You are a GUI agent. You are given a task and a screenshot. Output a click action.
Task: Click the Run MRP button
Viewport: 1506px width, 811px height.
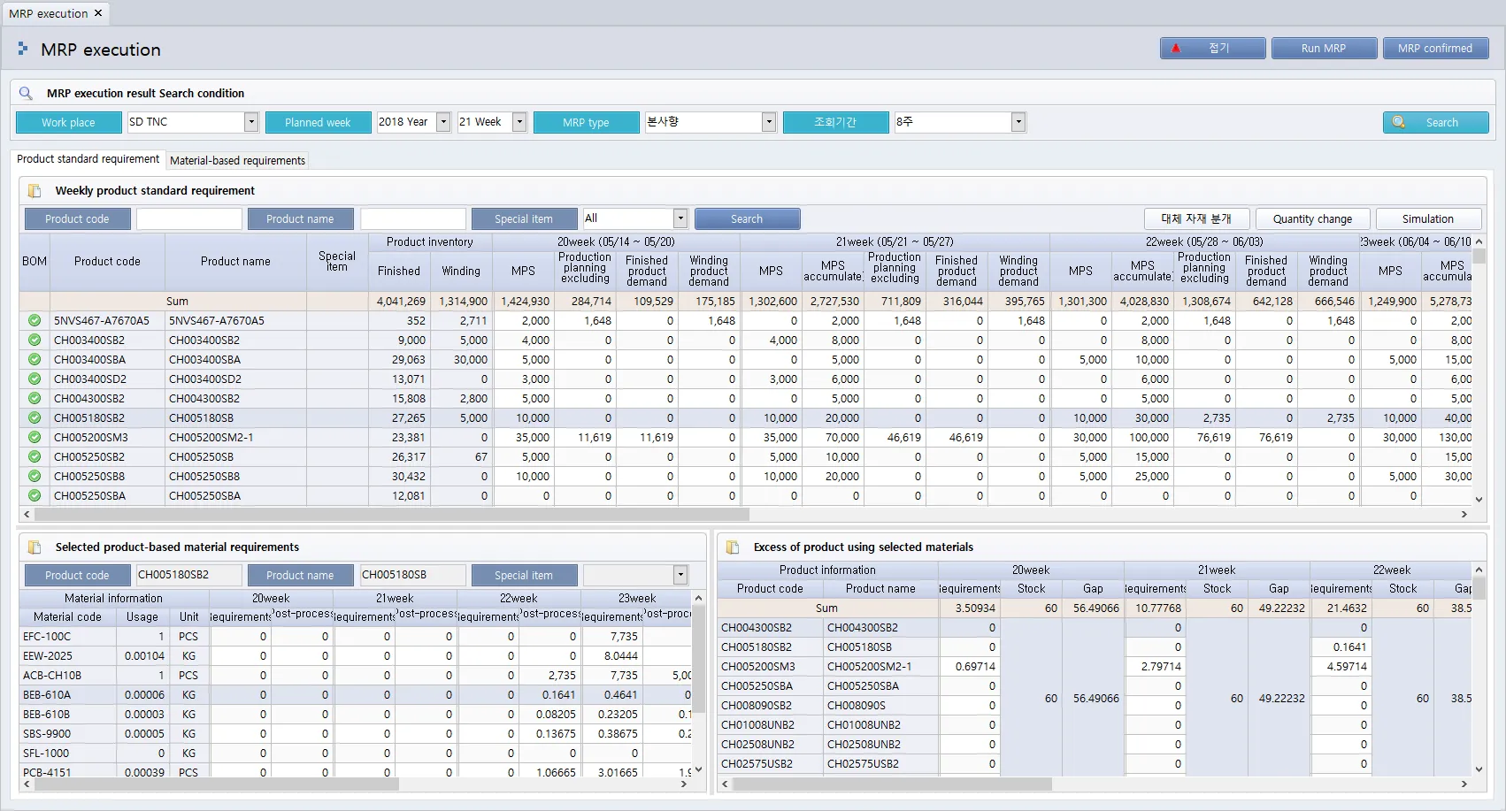(x=1324, y=49)
